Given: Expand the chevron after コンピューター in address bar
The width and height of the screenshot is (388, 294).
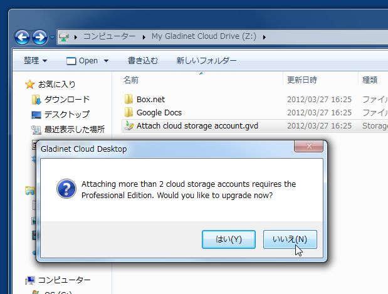Looking at the screenshot, I should [144, 38].
